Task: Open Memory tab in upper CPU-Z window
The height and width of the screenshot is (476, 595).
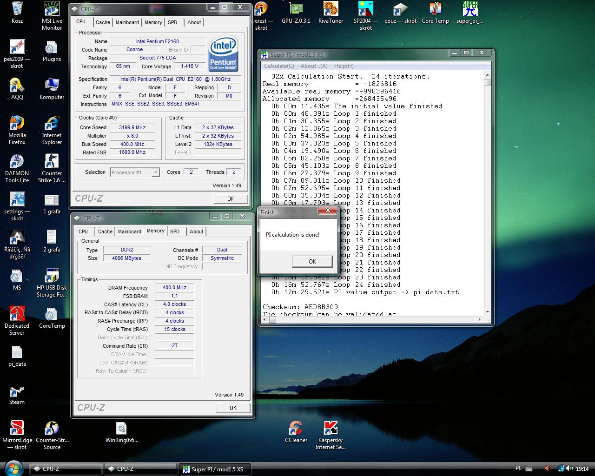Action: [153, 22]
